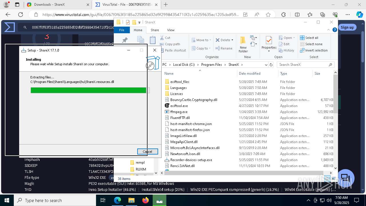Create a New folder via the ribbon

point(243,44)
